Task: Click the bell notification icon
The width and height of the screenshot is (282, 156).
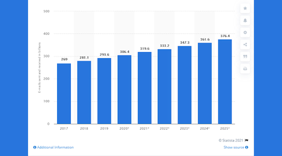Action: (245, 21)
